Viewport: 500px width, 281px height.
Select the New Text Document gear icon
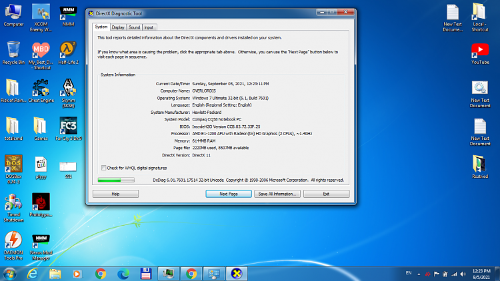480,95
